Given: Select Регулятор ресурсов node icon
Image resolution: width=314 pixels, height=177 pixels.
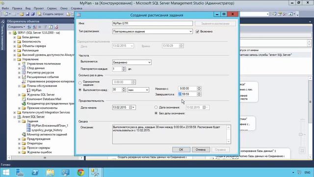Looking at the screenshot, I should 24,72.
